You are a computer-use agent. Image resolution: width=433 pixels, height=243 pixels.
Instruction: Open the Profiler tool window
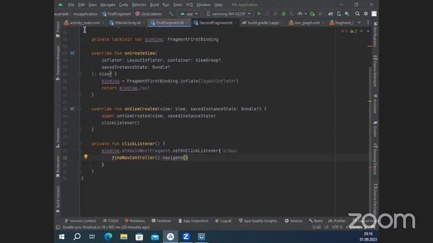coord(337,221)
